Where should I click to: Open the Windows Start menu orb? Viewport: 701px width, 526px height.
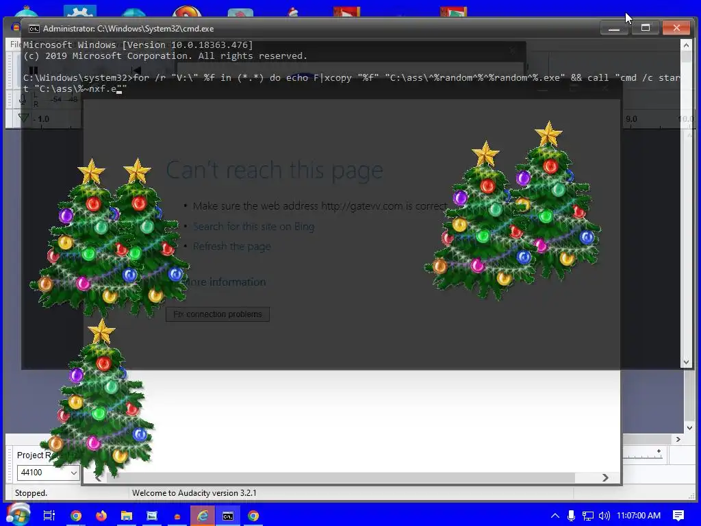click(18, 514)
